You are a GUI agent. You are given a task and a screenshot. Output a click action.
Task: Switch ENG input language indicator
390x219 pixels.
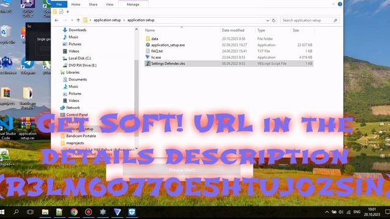coord(357,212)
